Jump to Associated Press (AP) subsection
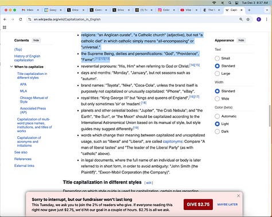 tap(33, 111)
